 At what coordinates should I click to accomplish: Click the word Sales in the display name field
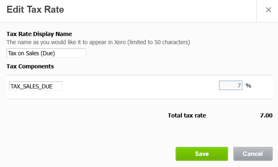click(x=34, y=53)
